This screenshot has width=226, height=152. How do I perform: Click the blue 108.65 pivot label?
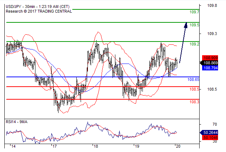(x=193, y=79)
